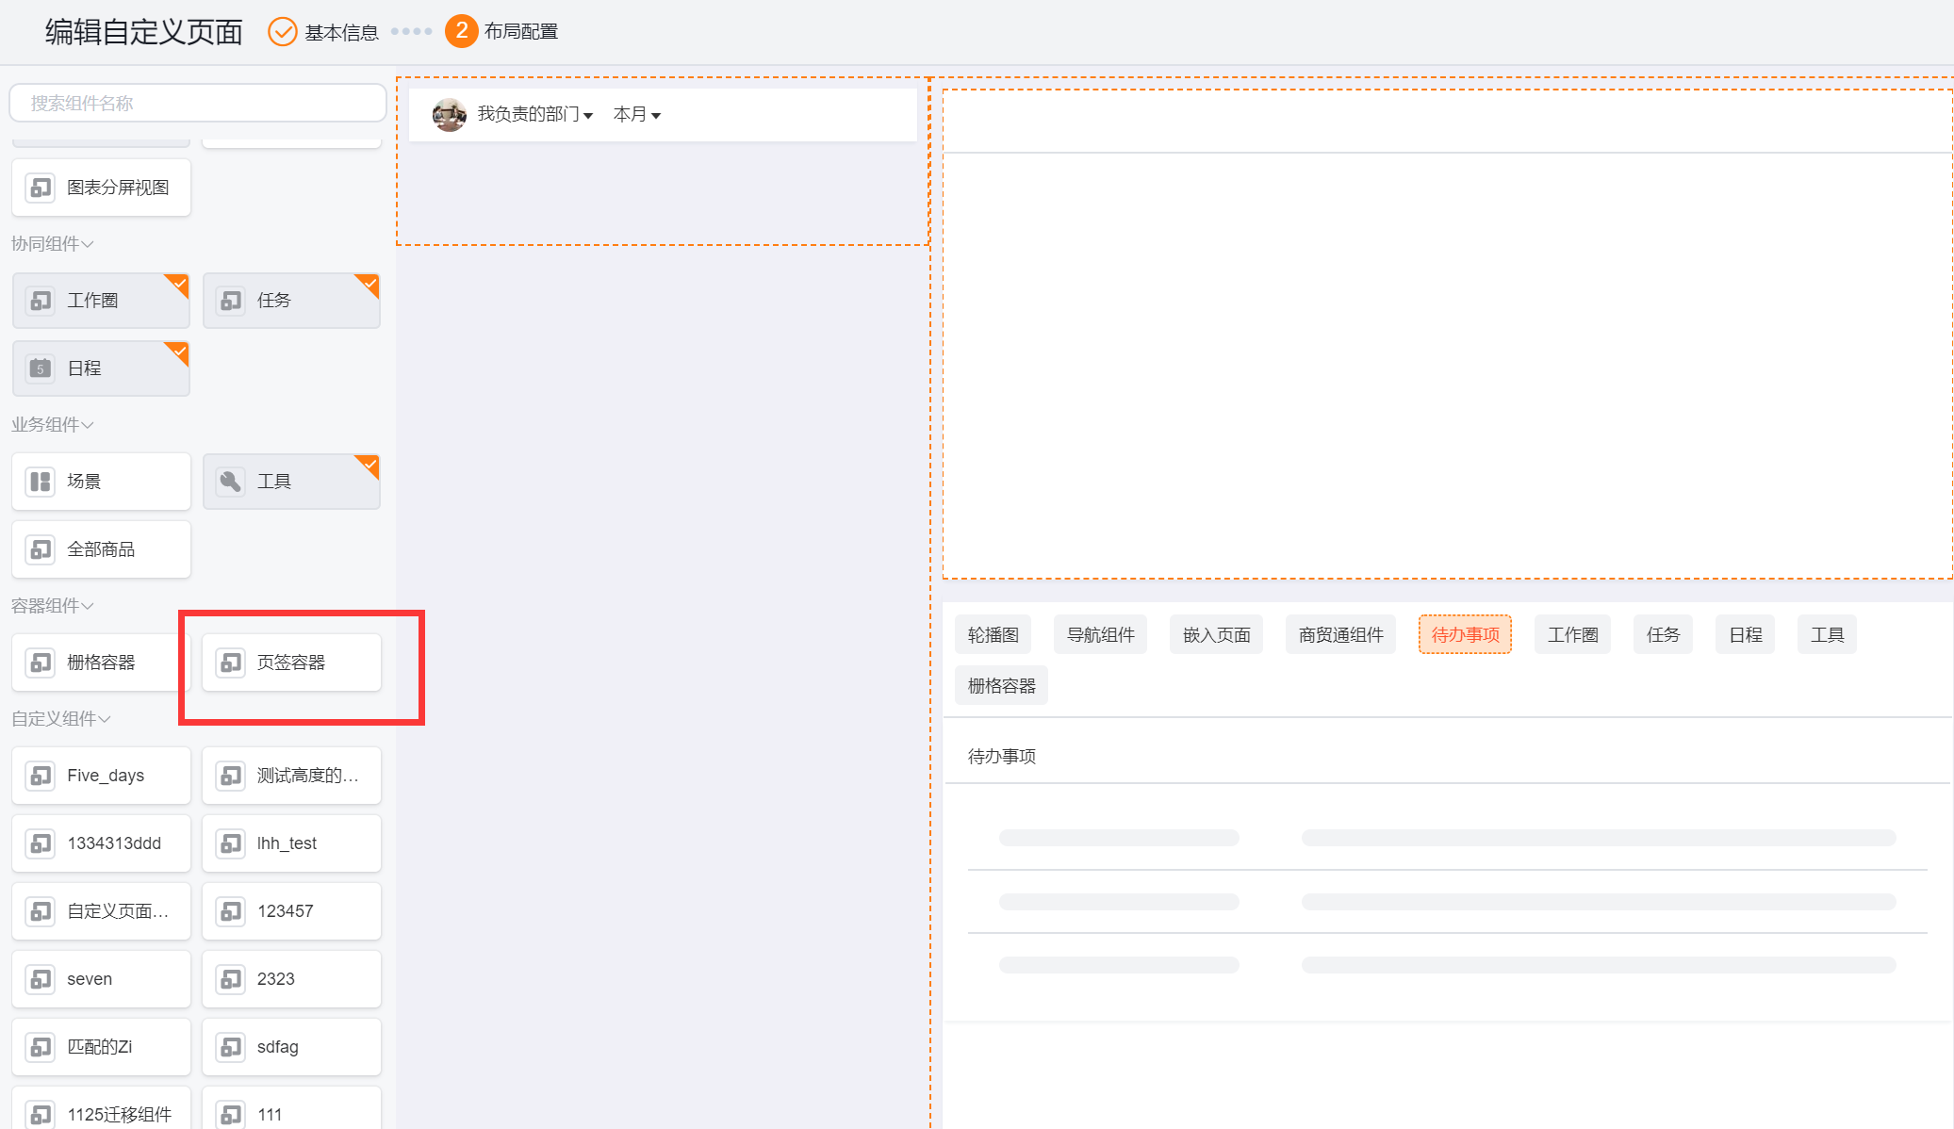Click the 布局配置 step label
Viewport: 1954px width, 1129px height.
click(x=521, y=32)
